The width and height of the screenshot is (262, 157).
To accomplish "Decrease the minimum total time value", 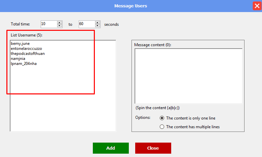I will pyautogui.click(x=60, y=26).
